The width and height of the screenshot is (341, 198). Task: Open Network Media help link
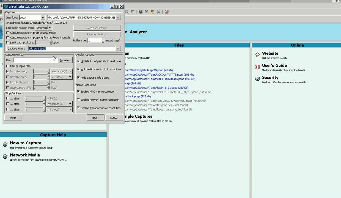click(x=25, y=155)
